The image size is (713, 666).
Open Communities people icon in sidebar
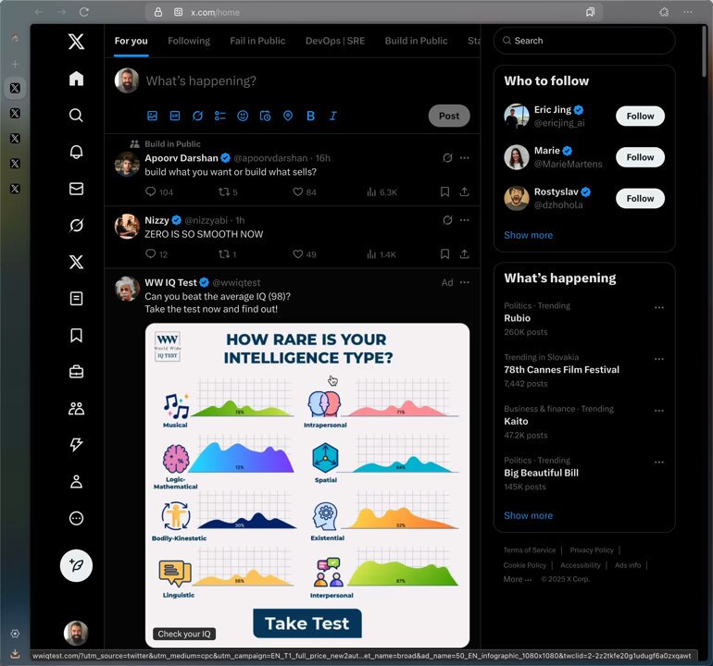tap(76, 409)
